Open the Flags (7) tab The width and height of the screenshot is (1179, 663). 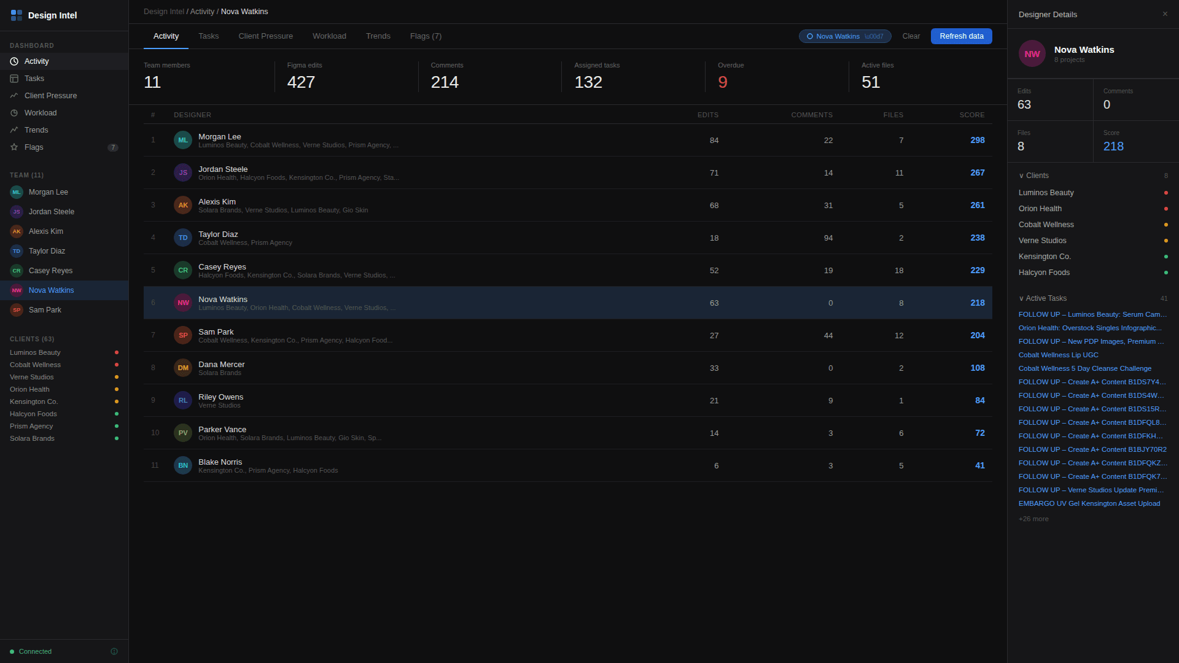pos(426,36)
